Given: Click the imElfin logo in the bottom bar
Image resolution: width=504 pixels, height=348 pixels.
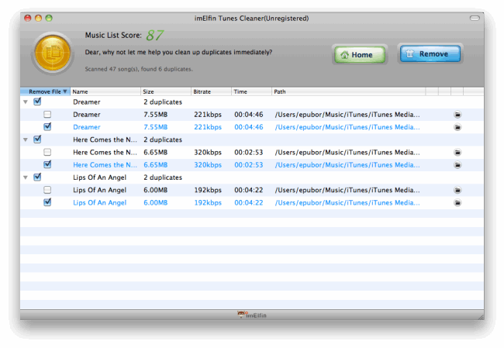Looking at the screenshot, I should [x=252, y=315].
